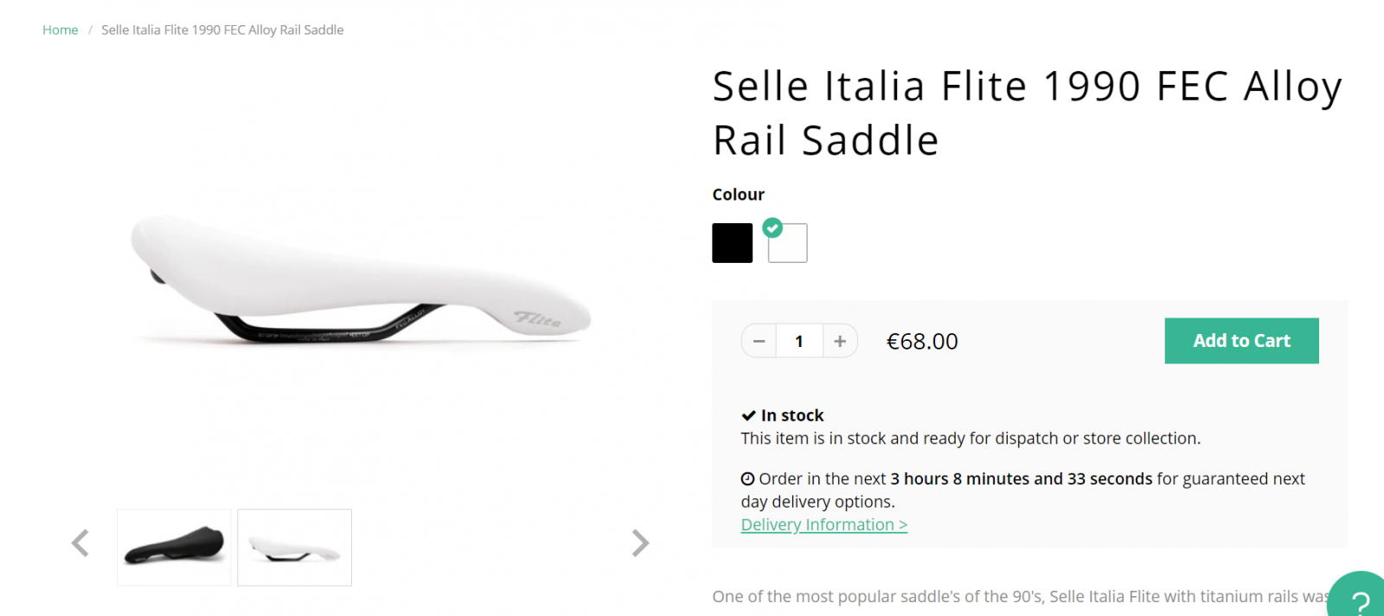This screenshot has width=1384, height=616.
Task: Show previous thumbnail with left chevron
Action: [x=80, y=543]
